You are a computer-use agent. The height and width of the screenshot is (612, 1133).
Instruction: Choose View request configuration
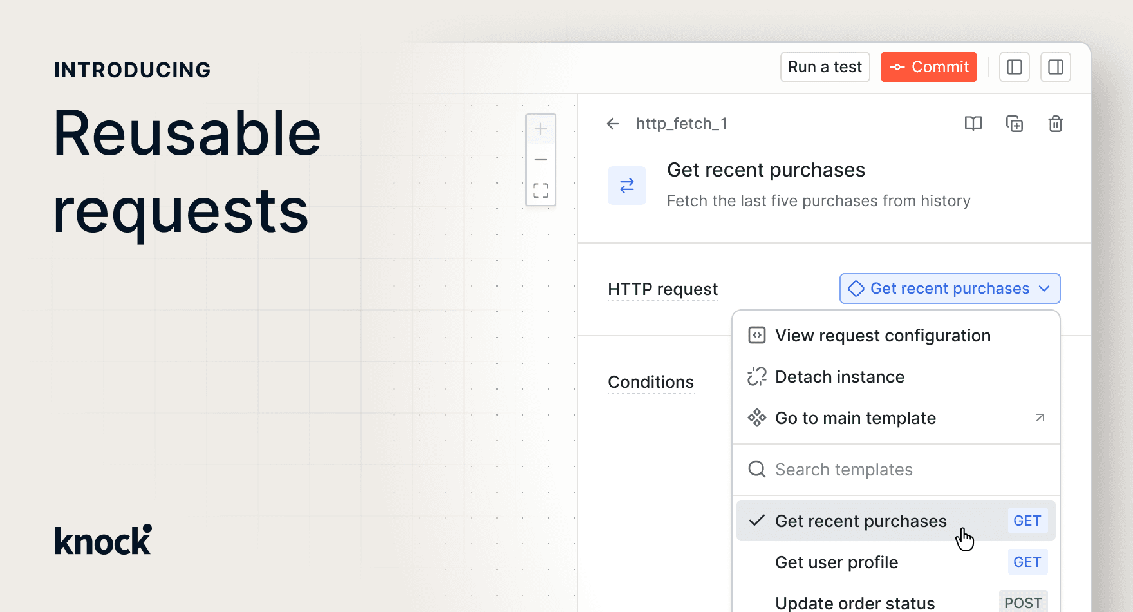coord(882,336)
